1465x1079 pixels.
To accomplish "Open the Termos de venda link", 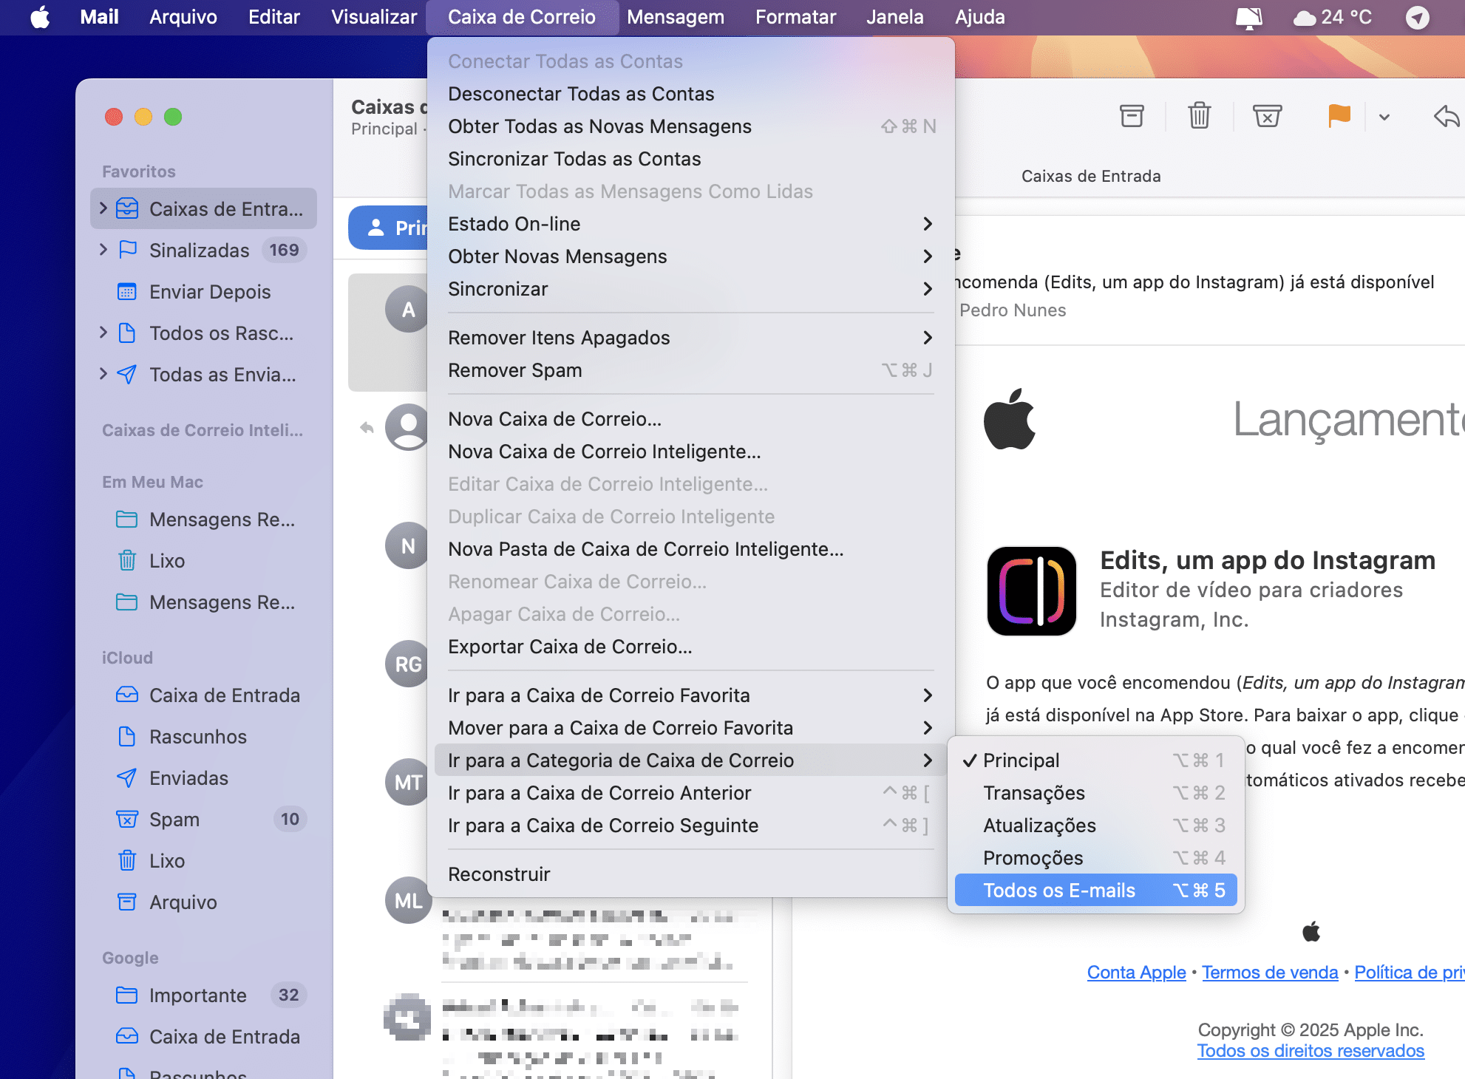I will (1270, 973).
